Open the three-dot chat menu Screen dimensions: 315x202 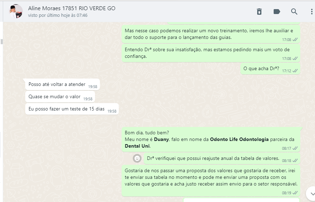(x=311, y=12)
